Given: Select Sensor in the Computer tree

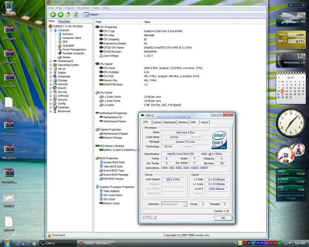Looking at the screenshot, I should point(66,57).
